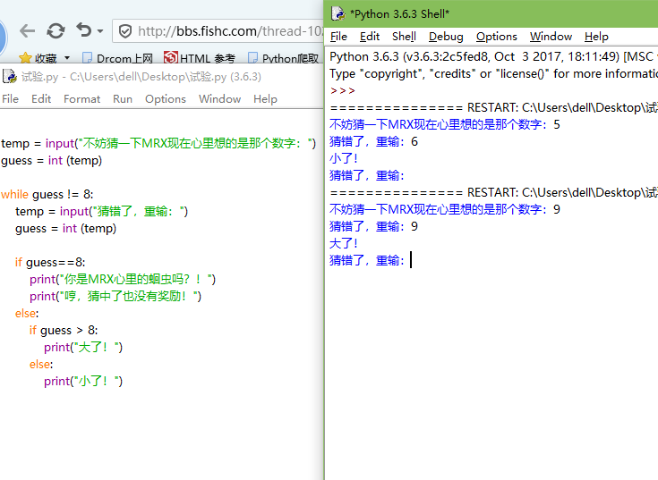The height and width of the screenshot is (480, 658).
Task: Open the editor's File menu
Action: coord(11,99)
